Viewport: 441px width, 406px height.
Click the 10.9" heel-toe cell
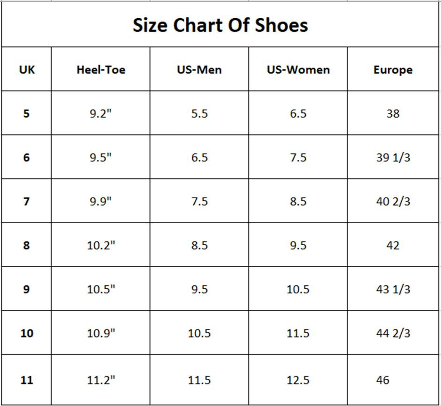(x=101, y=333)
